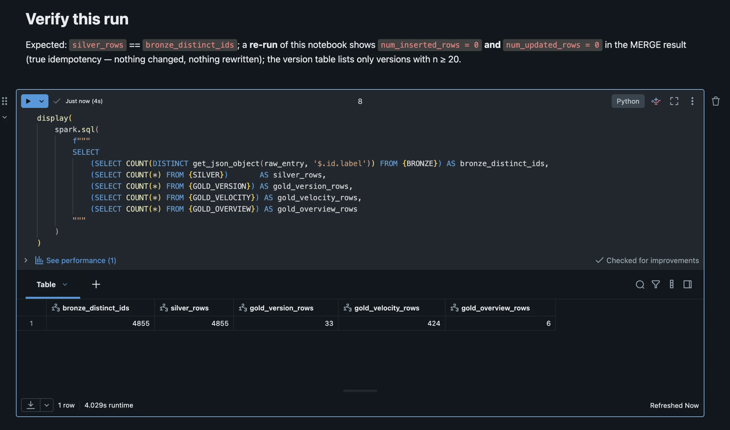This screenshot has height=430, width=730.
Task: Open download options dropdown arrow
Action: pos(46,405)
